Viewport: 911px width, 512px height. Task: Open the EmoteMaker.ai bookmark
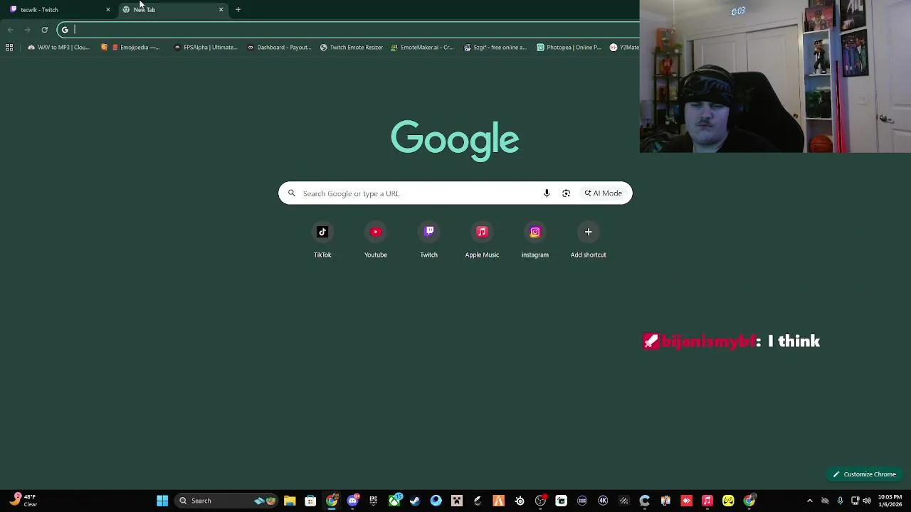(x=422, y=47)
